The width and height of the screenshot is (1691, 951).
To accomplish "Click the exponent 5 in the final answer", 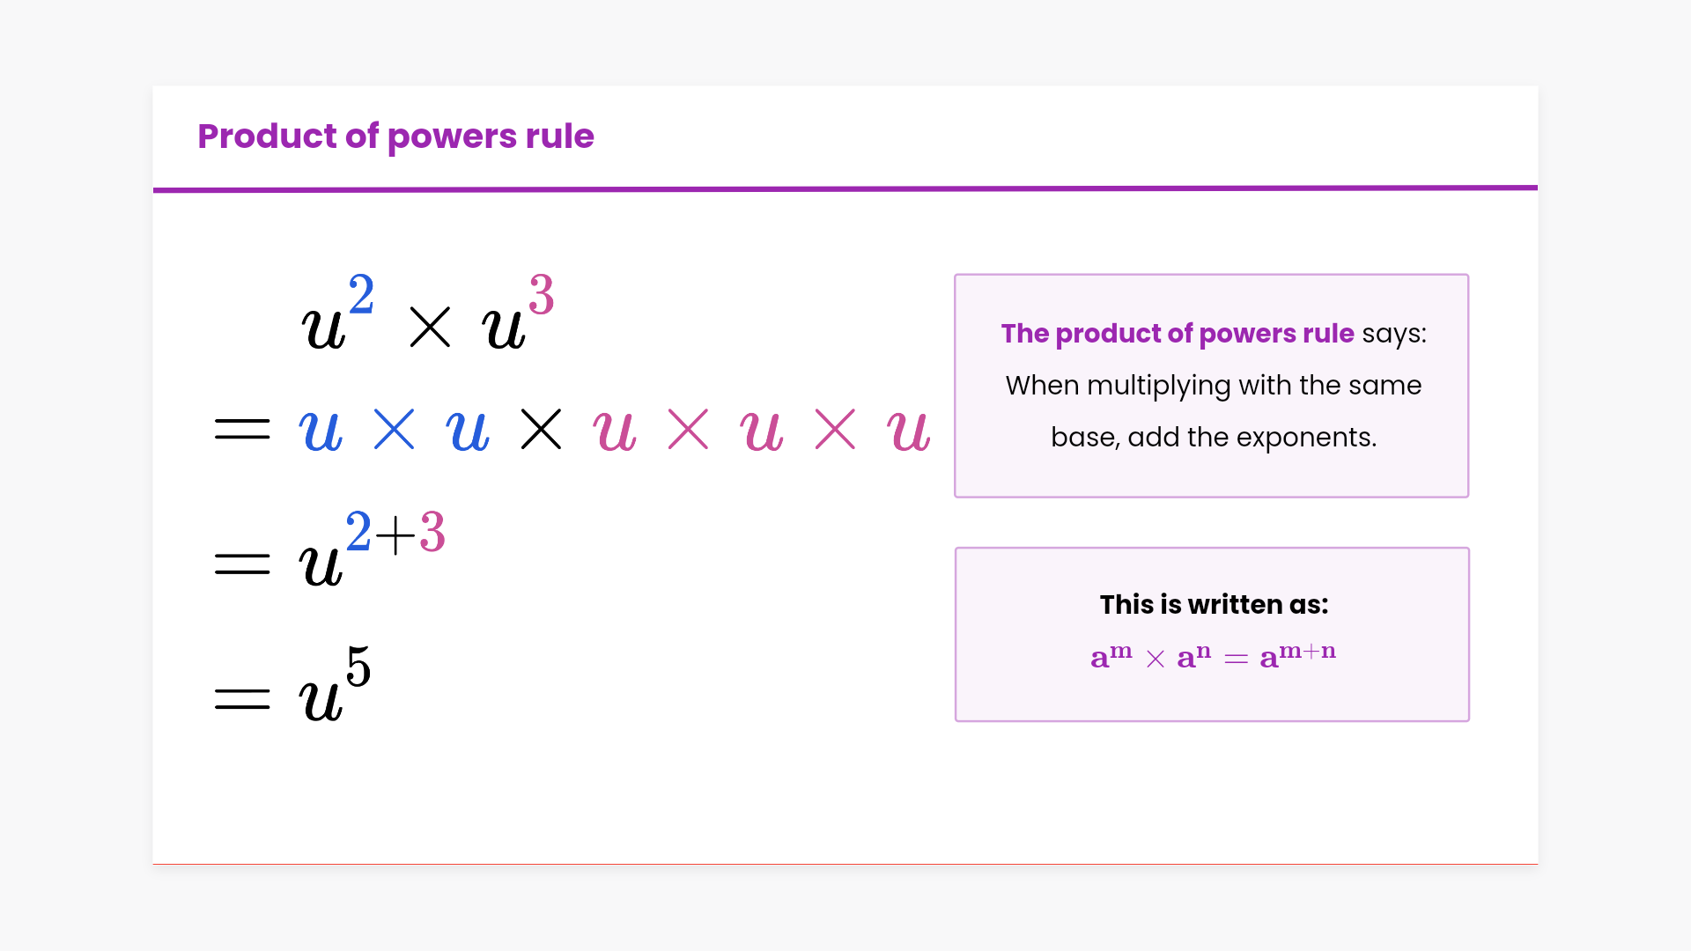I will click(358, 667).
